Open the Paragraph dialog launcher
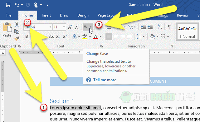The width and height of the screenshot is (200, 122). (172, 46)
